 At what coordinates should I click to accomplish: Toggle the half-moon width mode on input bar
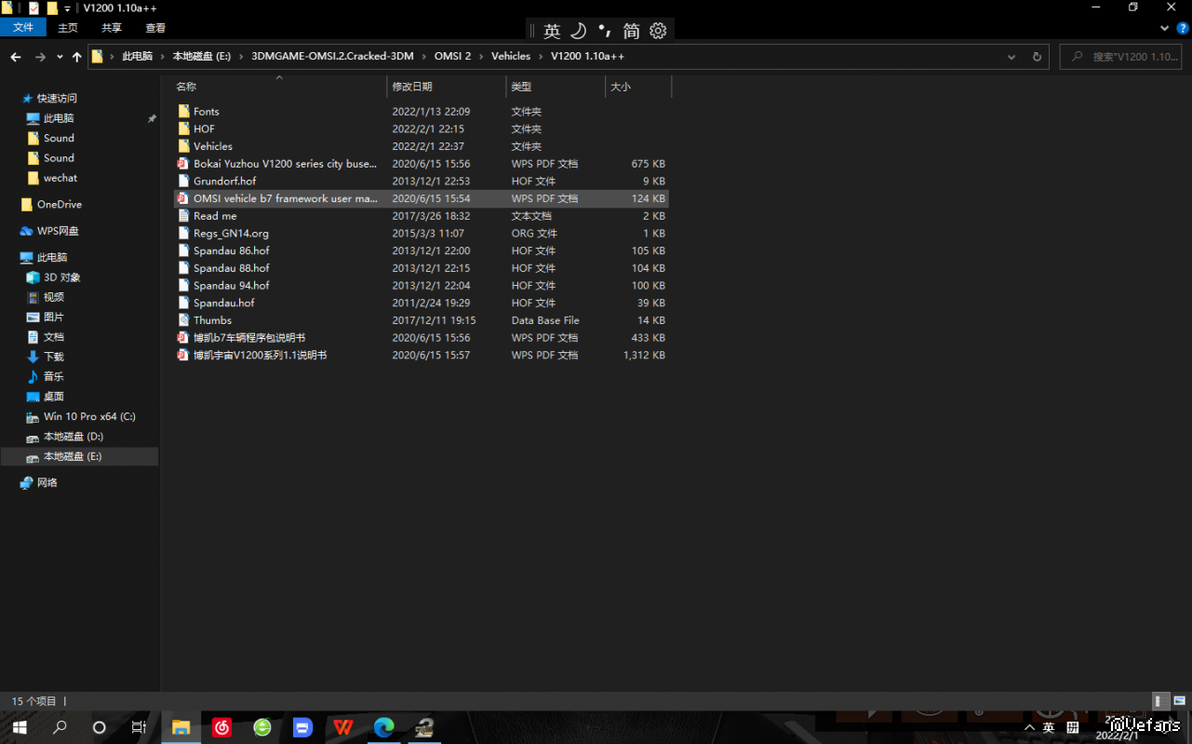point(578,31)
